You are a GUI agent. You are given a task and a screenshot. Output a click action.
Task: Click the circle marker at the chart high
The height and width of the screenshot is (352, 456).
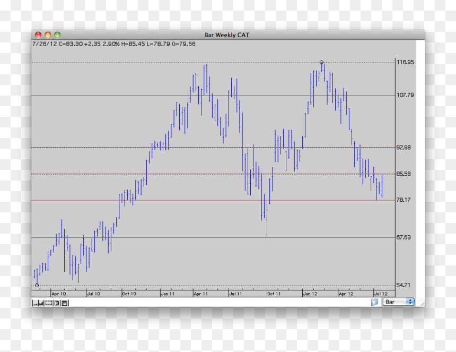tap(321, 62)
